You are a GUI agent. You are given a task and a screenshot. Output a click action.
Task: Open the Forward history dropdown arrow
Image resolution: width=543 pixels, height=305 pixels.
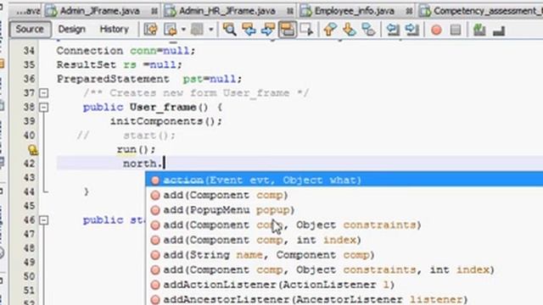click(210, 30)
